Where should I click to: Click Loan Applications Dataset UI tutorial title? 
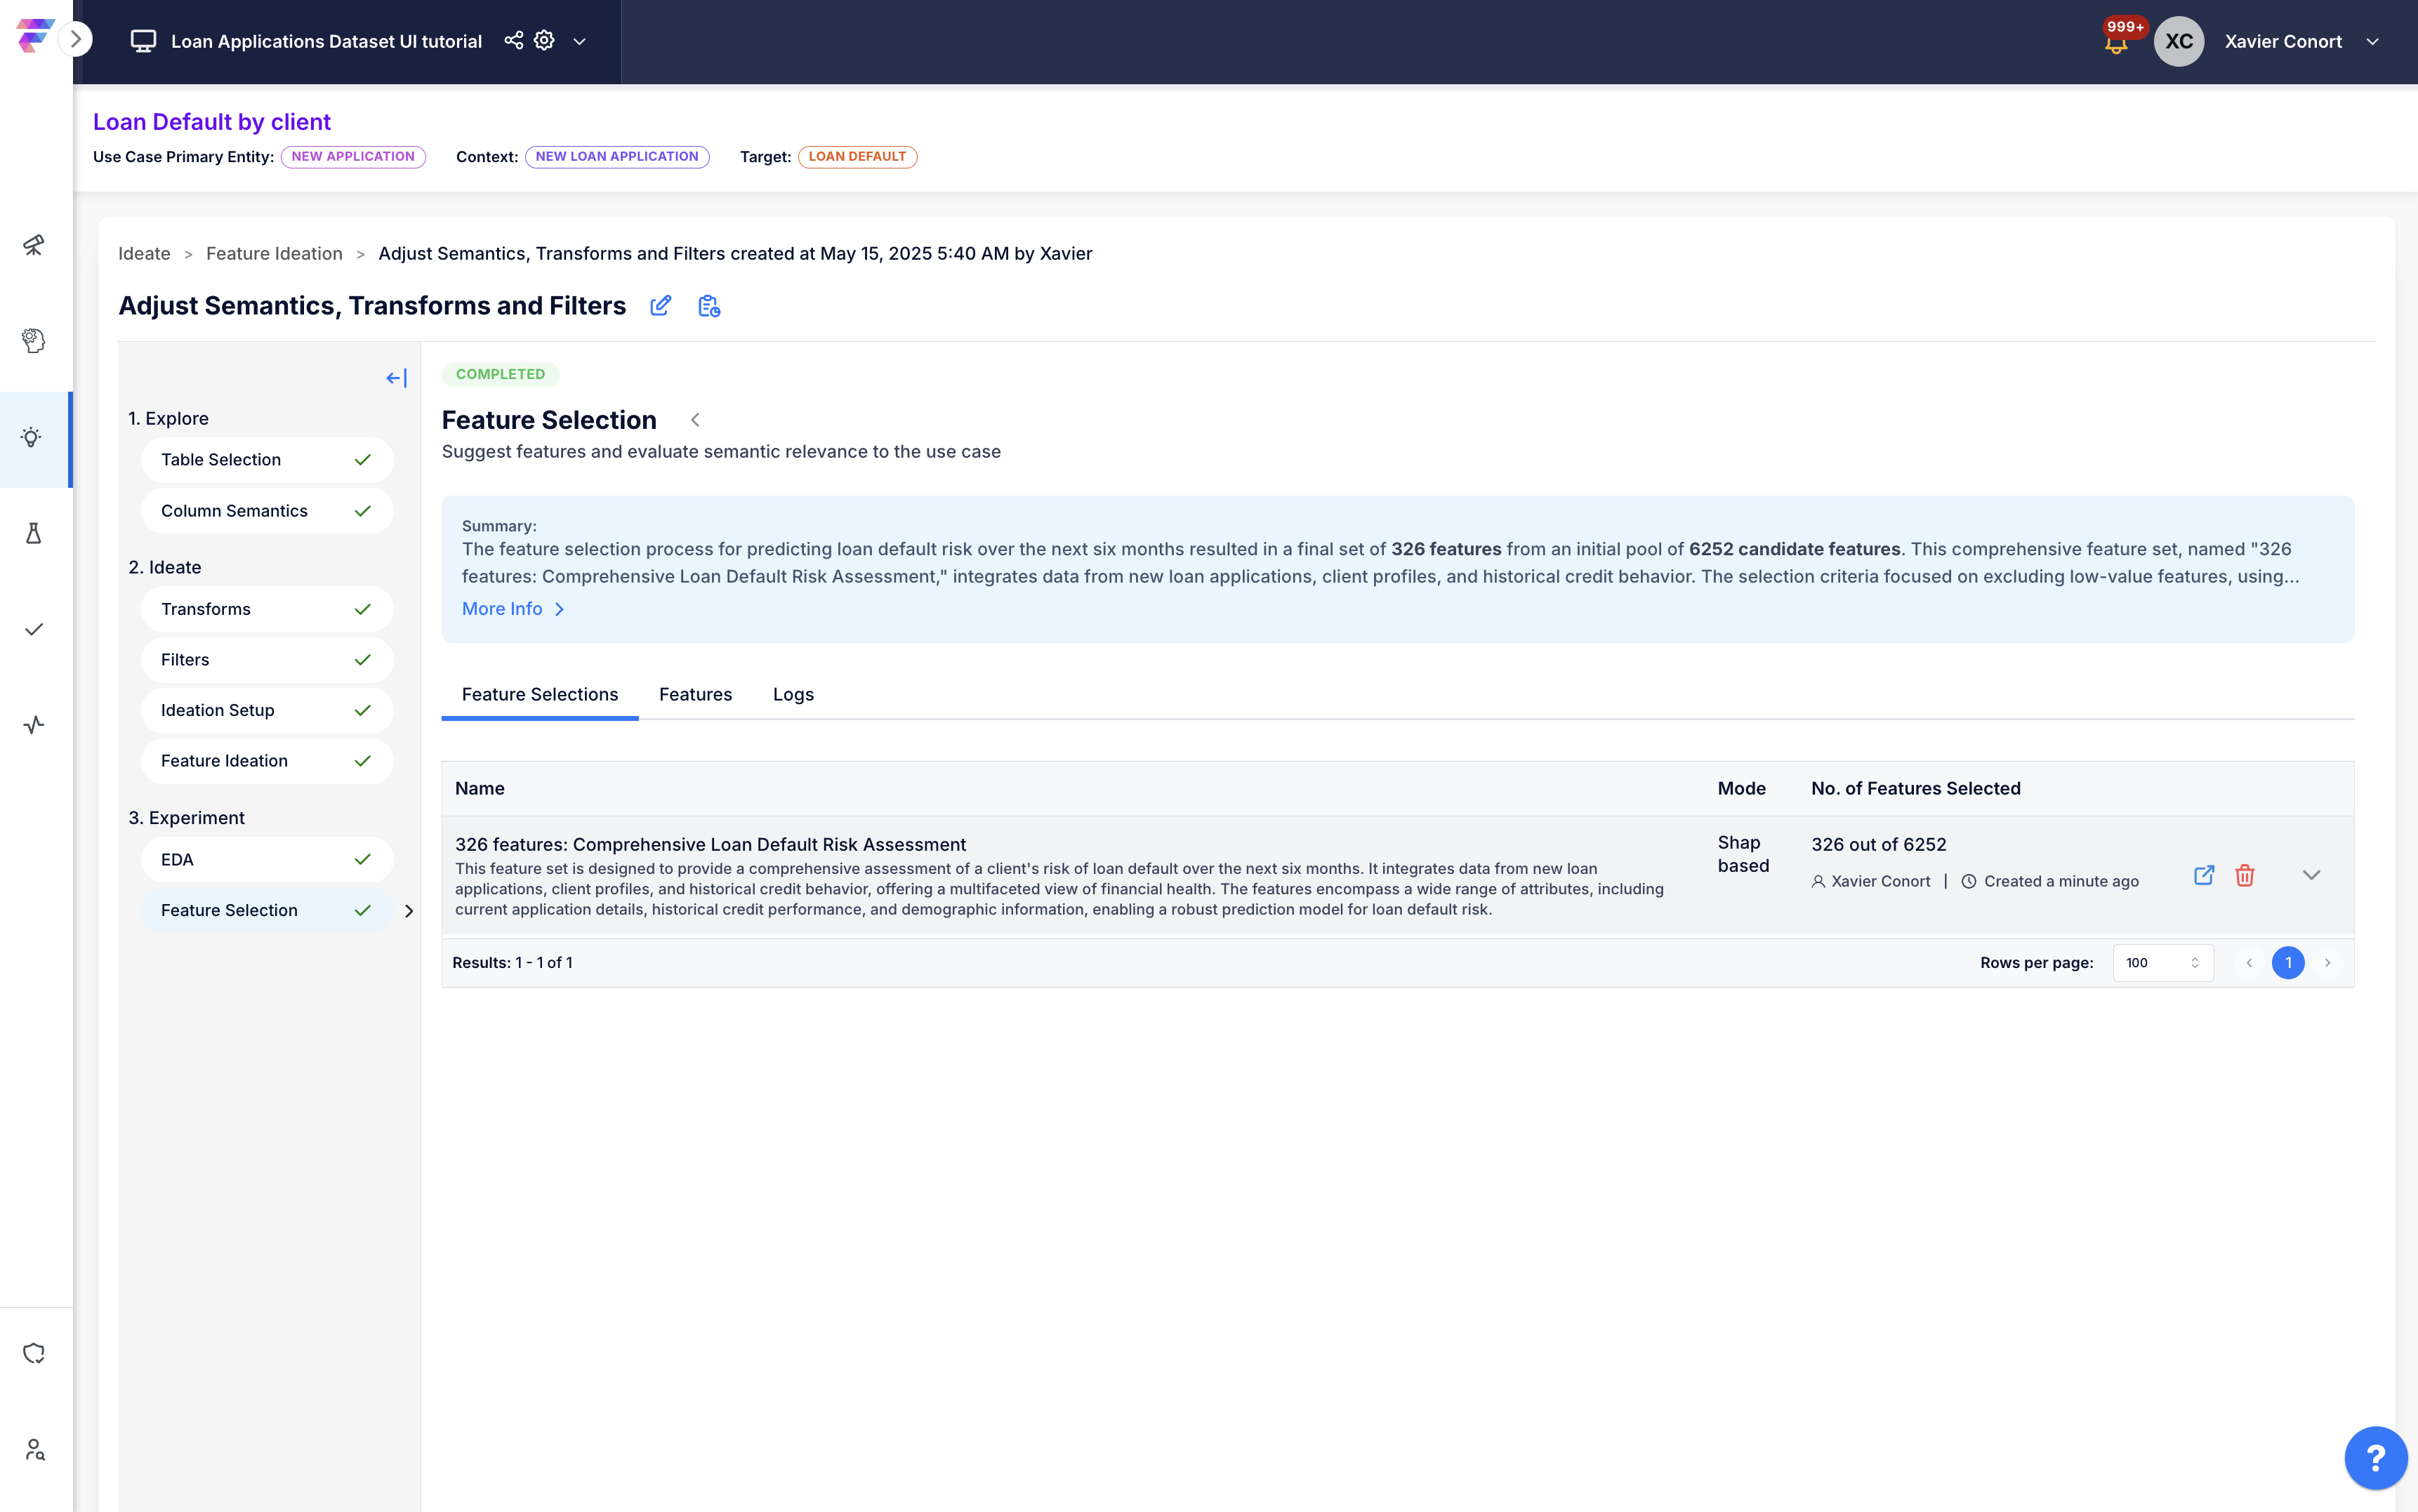tap(326, 41)
